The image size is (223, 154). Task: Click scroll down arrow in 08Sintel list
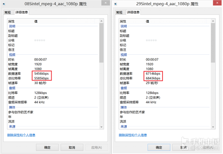(x=101, y=127)
